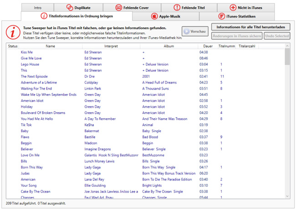The width and height of the screenshot is (296, 209).
Task: Select You Had Me At Hello track
Action: coord(37,119)
